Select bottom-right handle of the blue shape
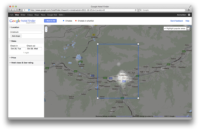The height and width of the screenshot is (131, 200). point(138,98)
